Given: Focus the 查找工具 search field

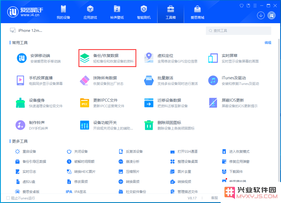Looking at the screenshot, I should pos(238,31).
